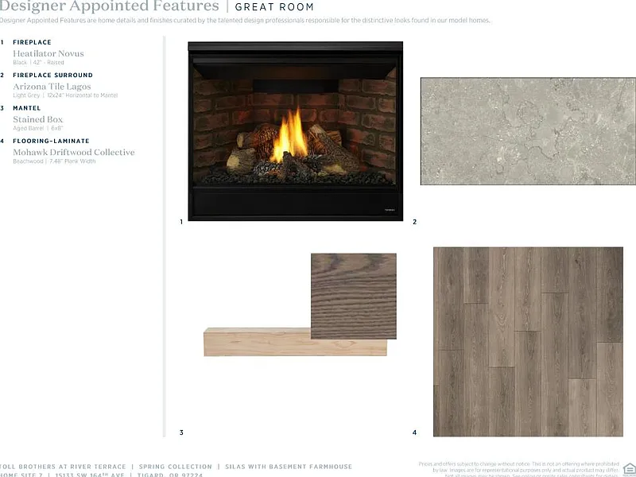Click the MANTEL heading
Screen dimensions: 636x477
[x=27, y=108]
